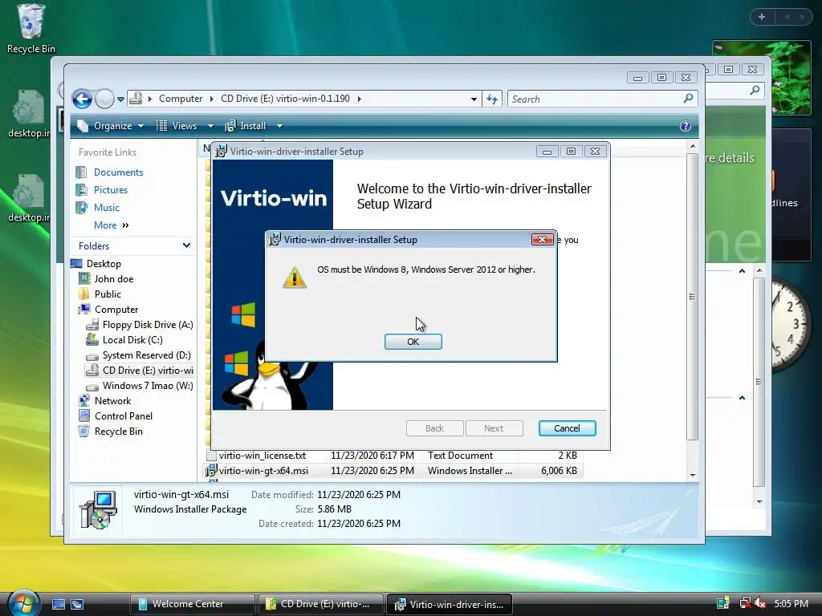Click the Install toolbar button

point(246,126)
